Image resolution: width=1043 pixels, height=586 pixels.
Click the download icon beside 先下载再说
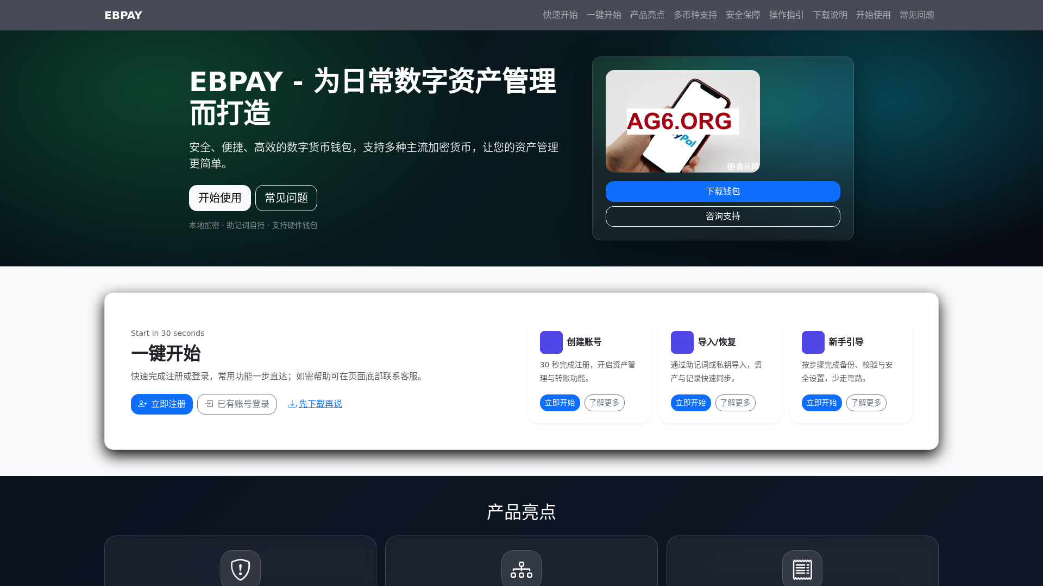[292, 404]
